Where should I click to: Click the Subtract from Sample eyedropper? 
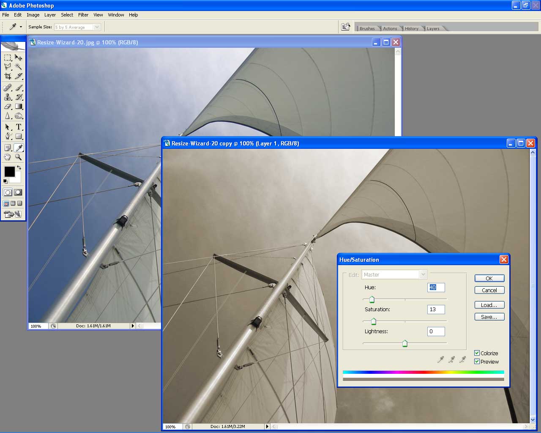[x=462, y=359]
